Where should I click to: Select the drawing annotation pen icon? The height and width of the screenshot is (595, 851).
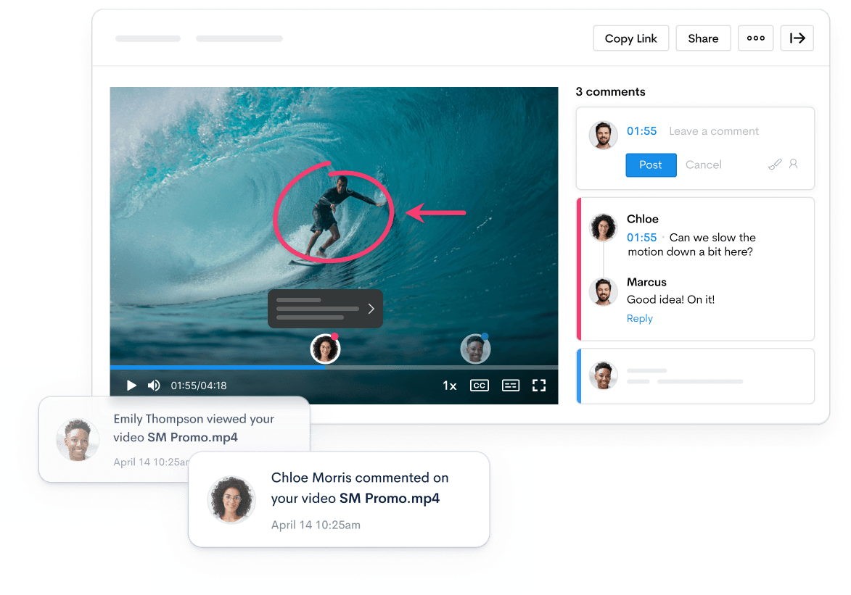(x=775, y=165)
